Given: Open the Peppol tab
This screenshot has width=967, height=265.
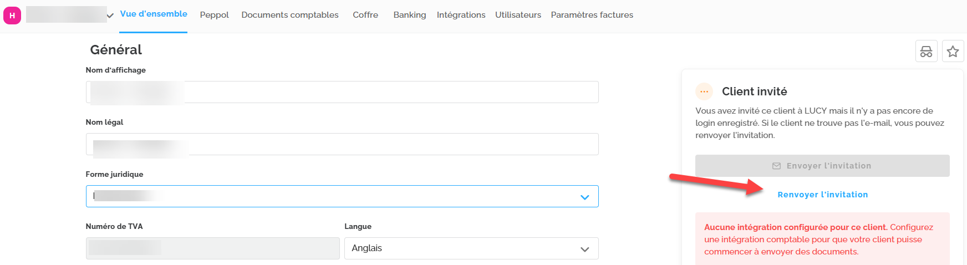Looking at the screenshot, I should point(214,15).
